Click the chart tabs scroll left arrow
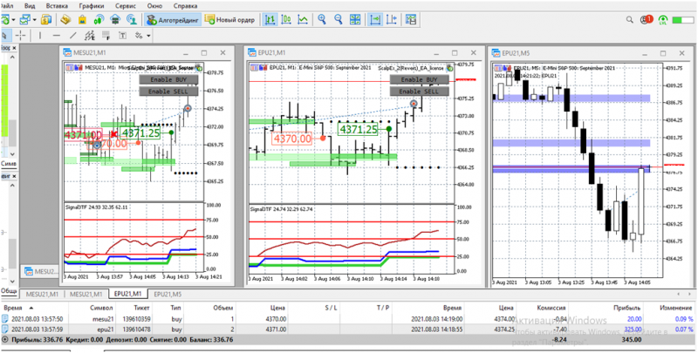Viewport: 698px width, 353px height. [x=678, y=294]
